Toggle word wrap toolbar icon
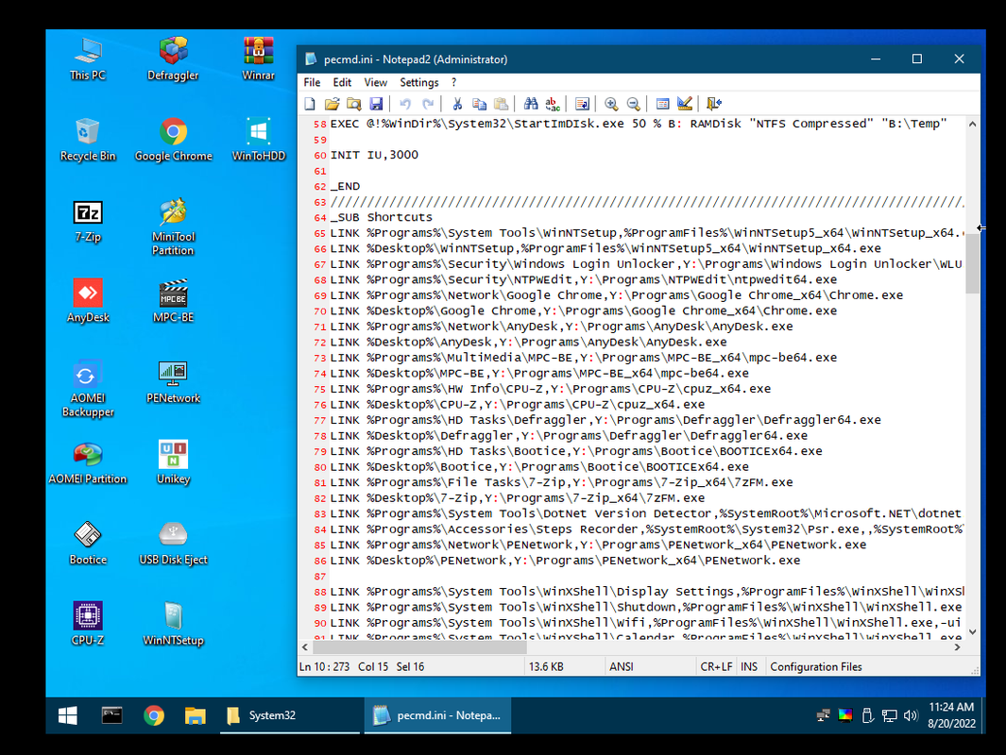The height and width of the screenshot is (755, 1006). (582, 104)
